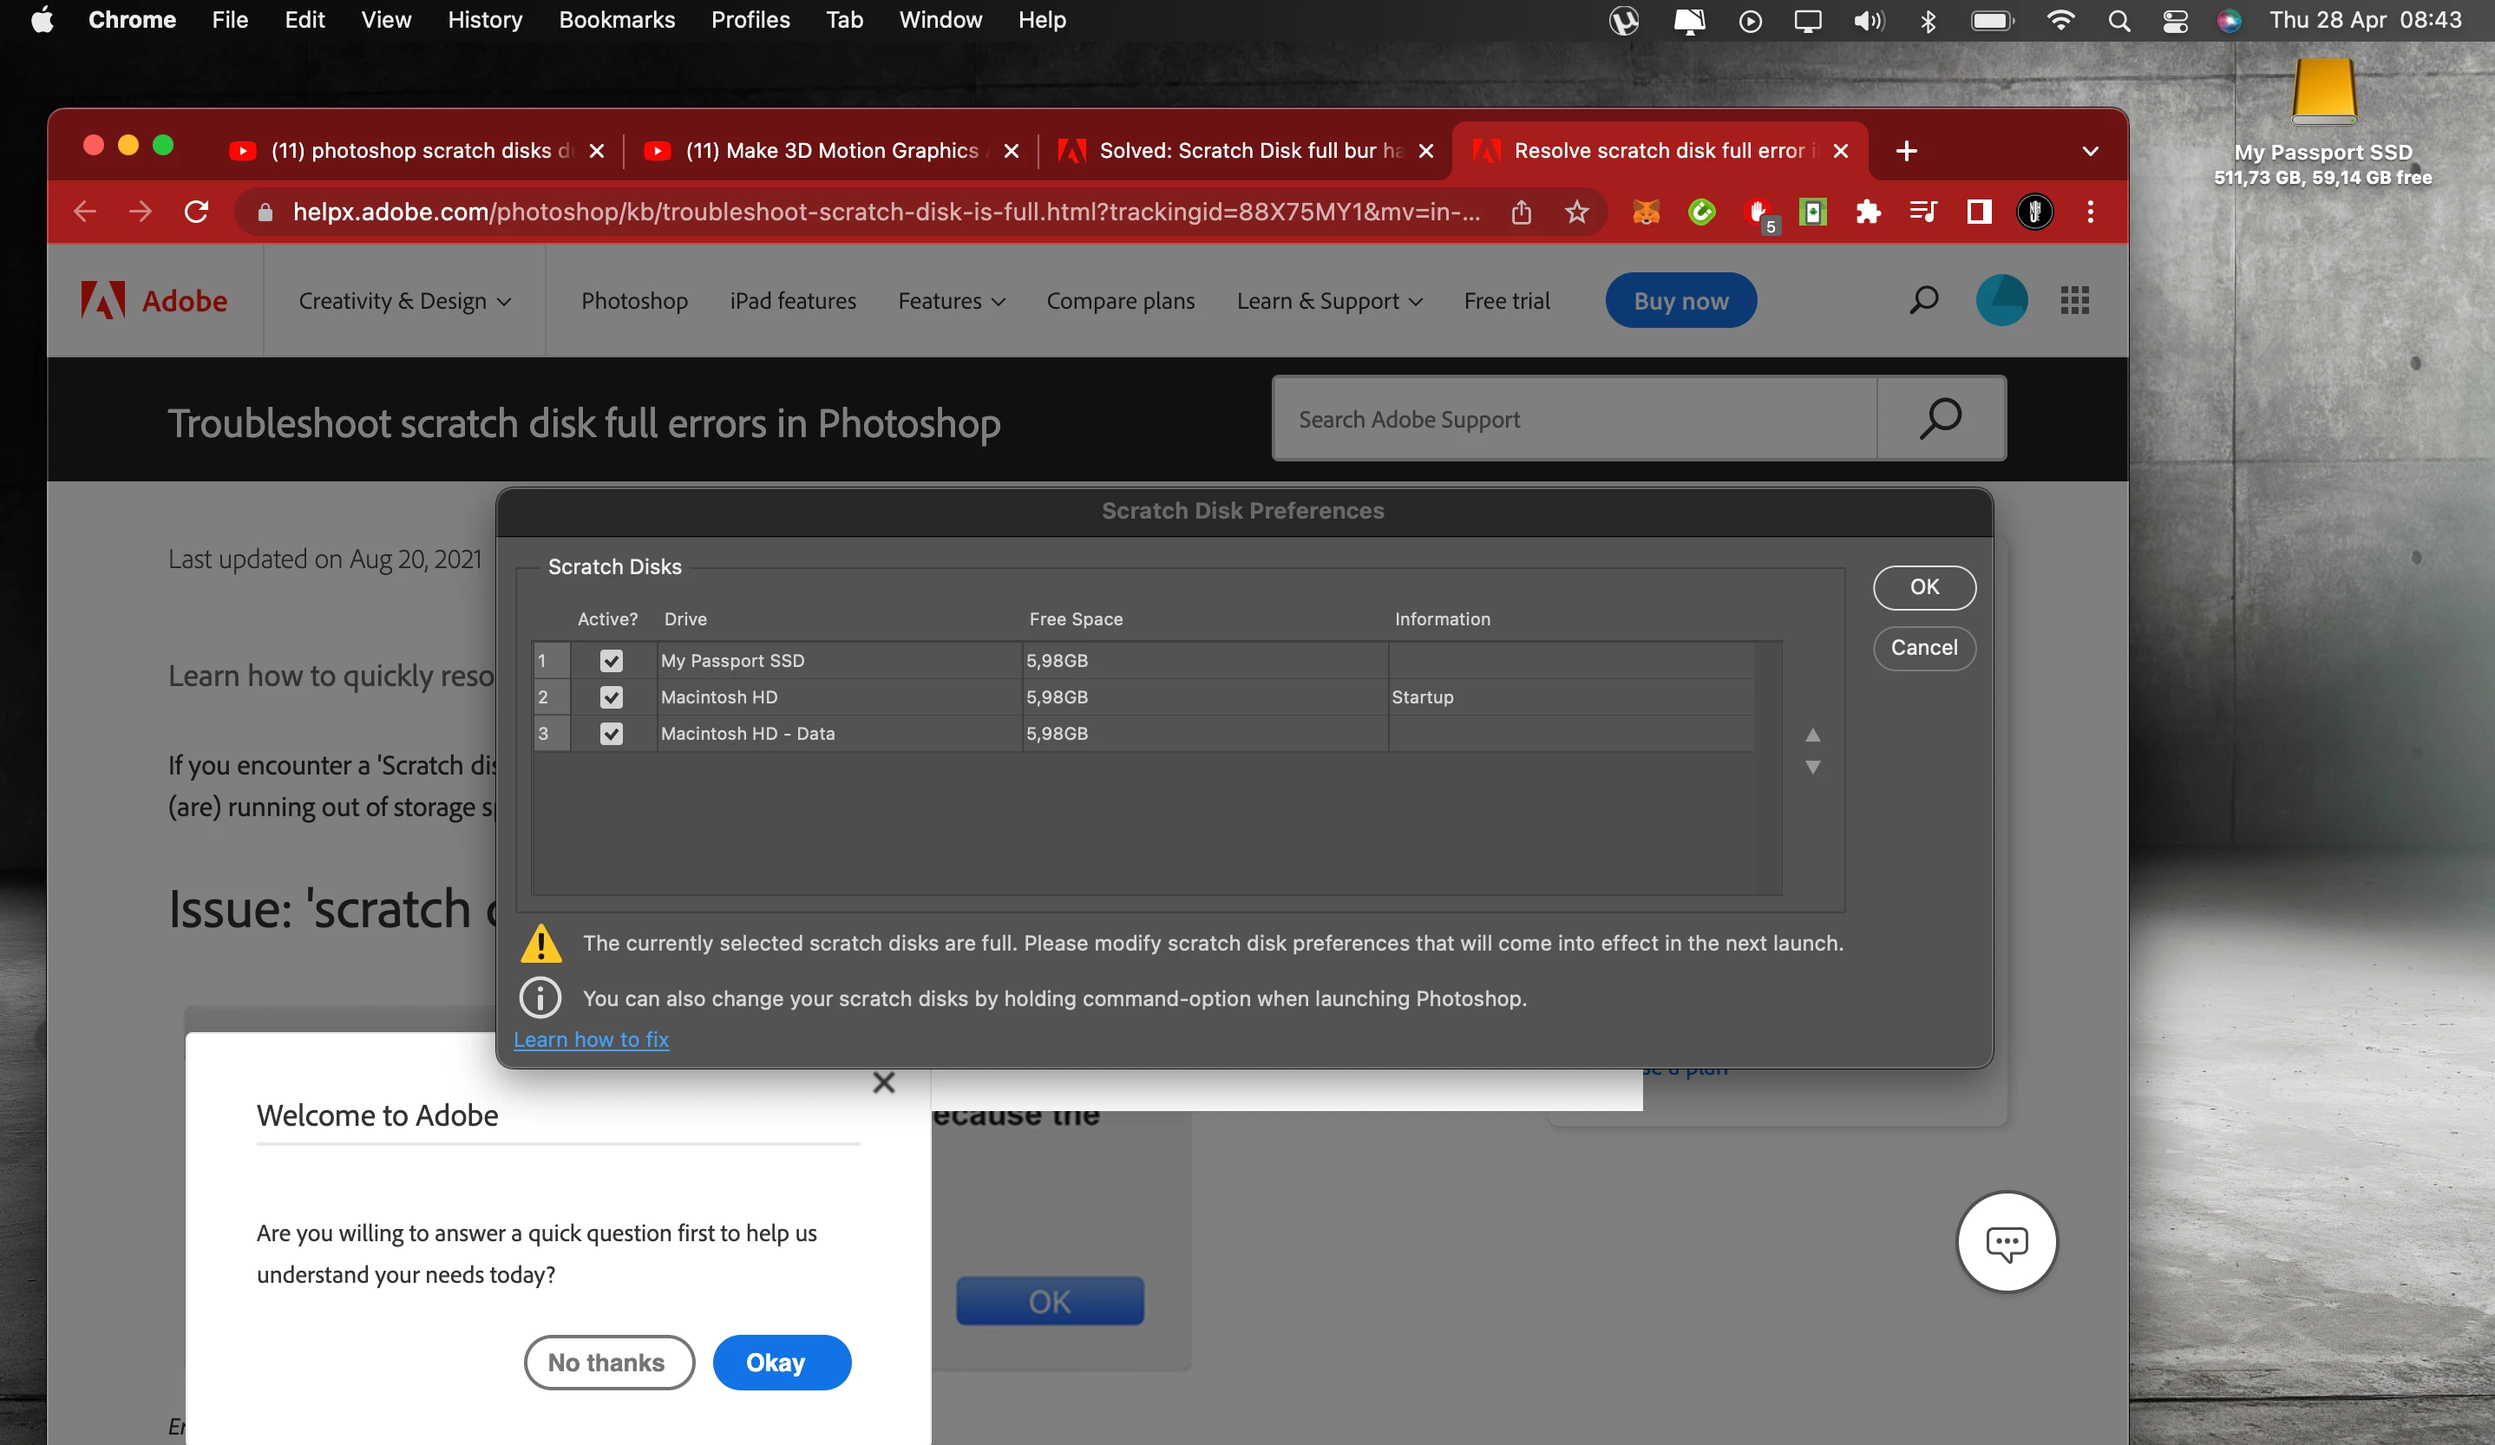Viewport: 2495px width, 1445px height.
Task: Toggle Macintosh HD active checkbox
Action: (611, 696)
